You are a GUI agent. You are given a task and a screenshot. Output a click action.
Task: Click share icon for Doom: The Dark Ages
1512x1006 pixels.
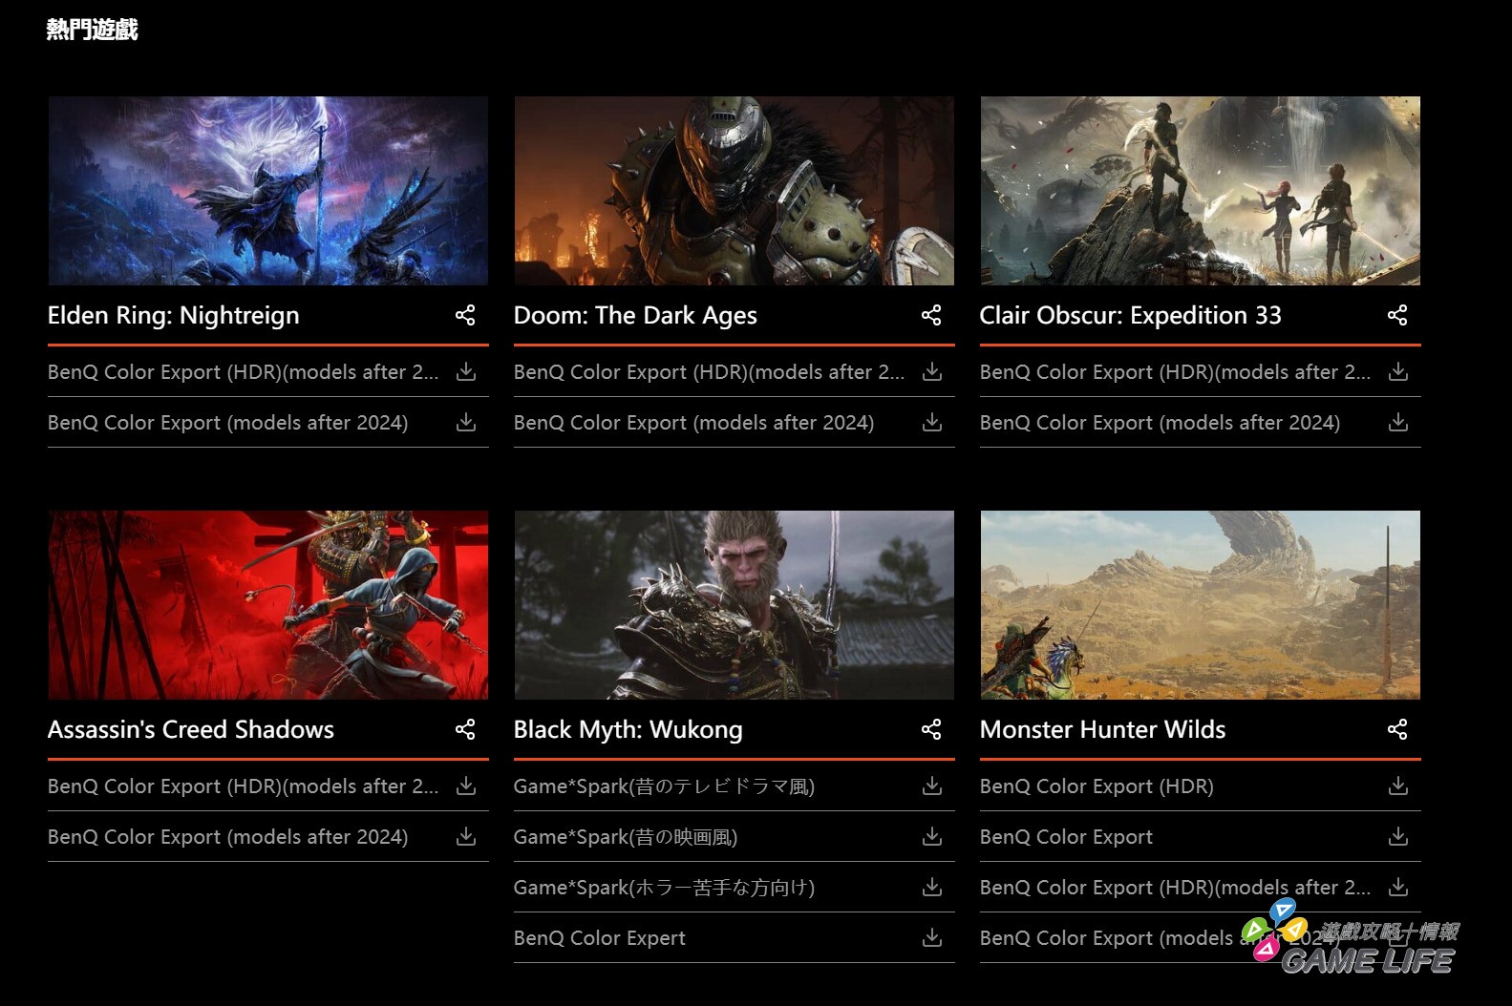[931, 315]
